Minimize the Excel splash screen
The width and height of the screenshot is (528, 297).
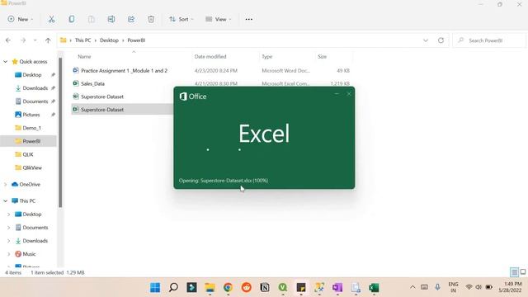pyautogui.click(x=337, y=94)
